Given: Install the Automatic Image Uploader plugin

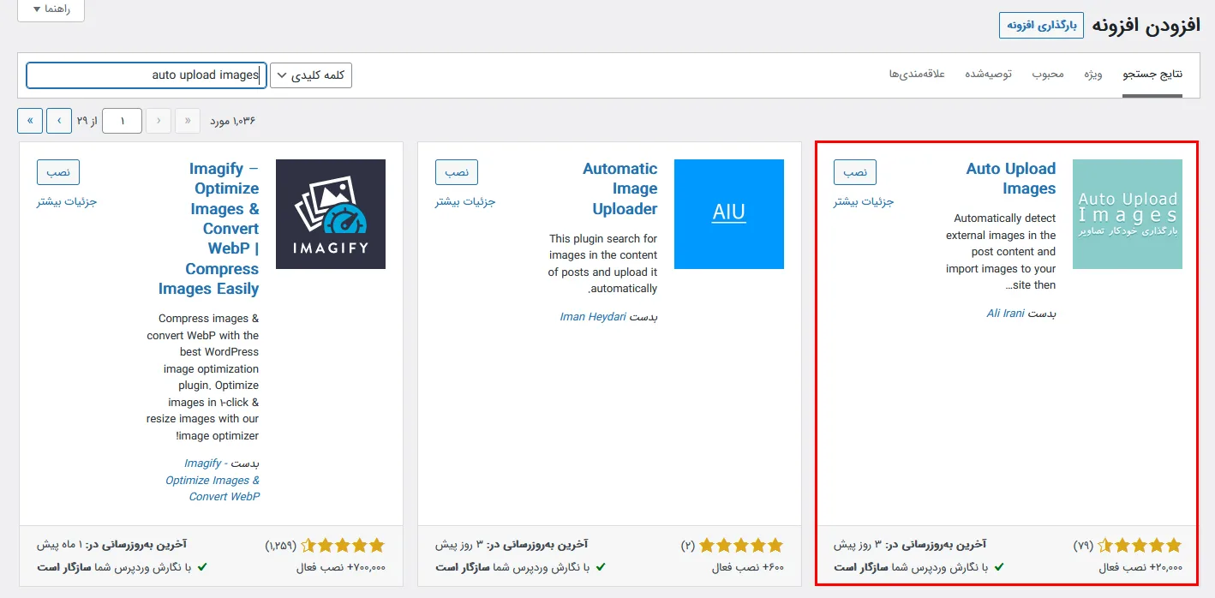Looking at the screenshot, I should 457,172.
